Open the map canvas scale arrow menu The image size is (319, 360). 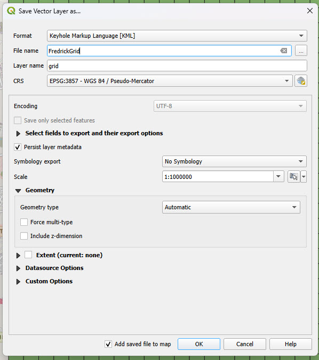click(x=304, y=177)
